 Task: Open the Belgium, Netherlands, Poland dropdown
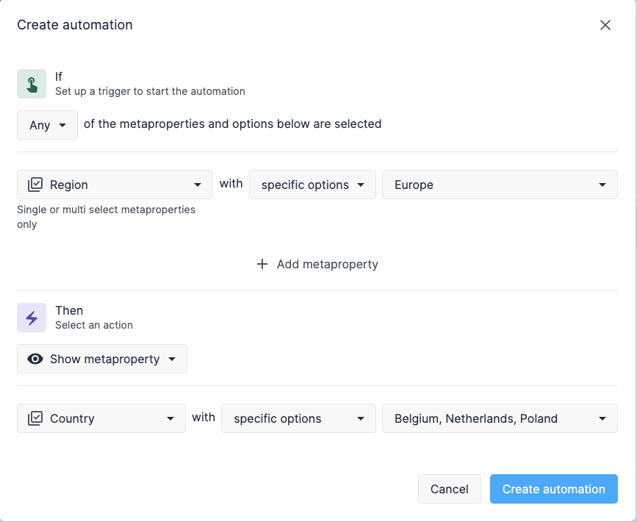pyautogui.click(x=500, y=418)
